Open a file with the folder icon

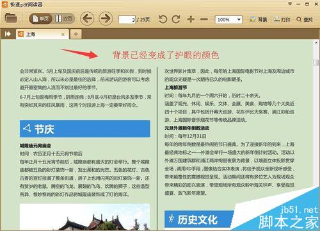click(x=11, y=18)
